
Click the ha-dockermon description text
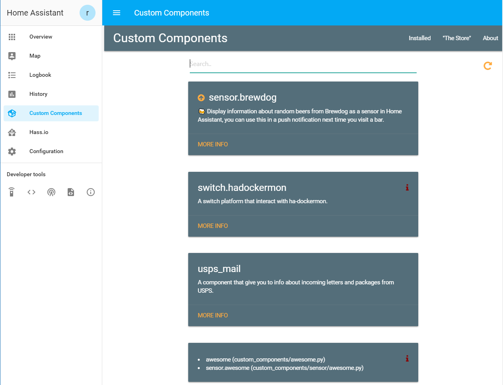[263, 201]
